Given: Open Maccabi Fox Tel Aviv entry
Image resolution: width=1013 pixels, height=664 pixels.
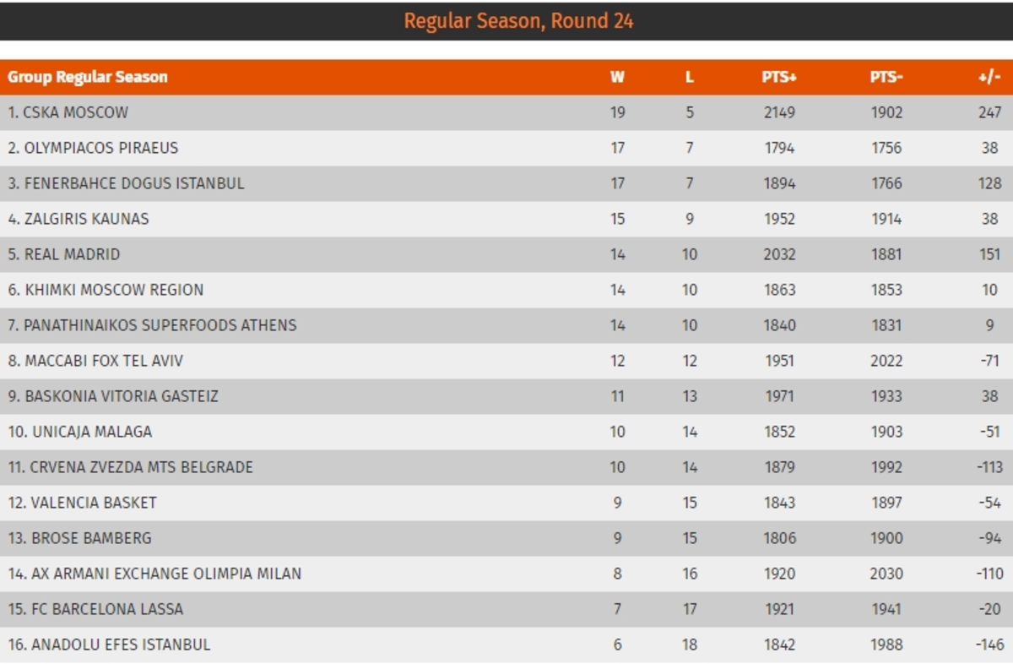Looking at the screenshot, I should (x=95, y=361).
